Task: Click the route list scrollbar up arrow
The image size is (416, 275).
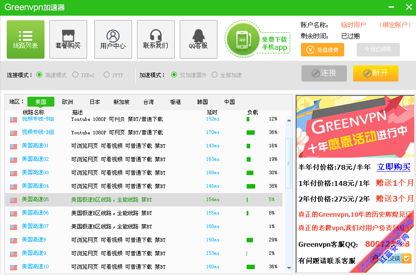Action: point(289,120)
